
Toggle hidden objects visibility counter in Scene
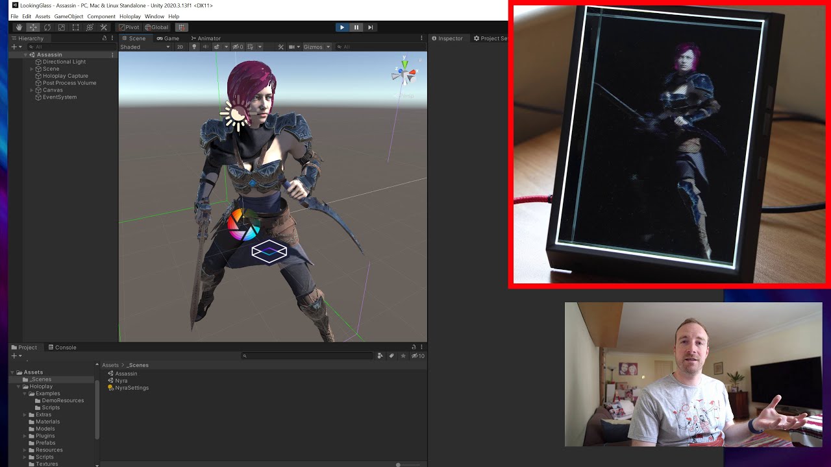(x=238, y=47)
